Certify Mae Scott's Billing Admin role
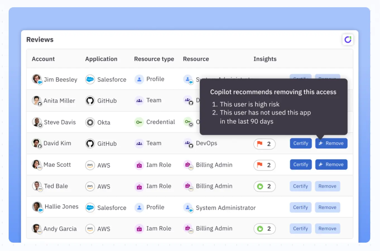Image resolution: width=380 pixels, height=251 pixels. tap(300, 165)
